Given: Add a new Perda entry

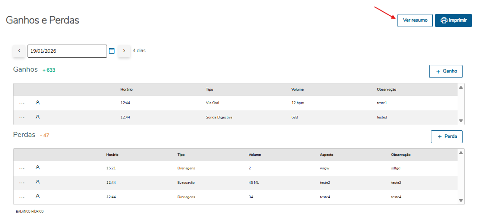Looking at the screenshot, I should coord(446,137).
